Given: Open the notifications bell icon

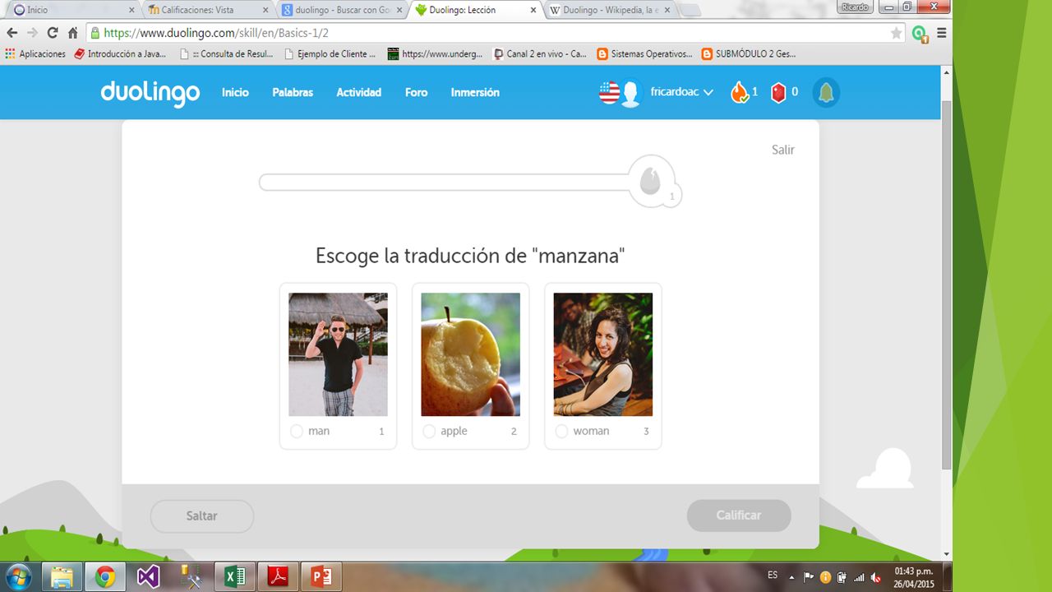Looking at the screenshot, I should click(x=826, y=93).
